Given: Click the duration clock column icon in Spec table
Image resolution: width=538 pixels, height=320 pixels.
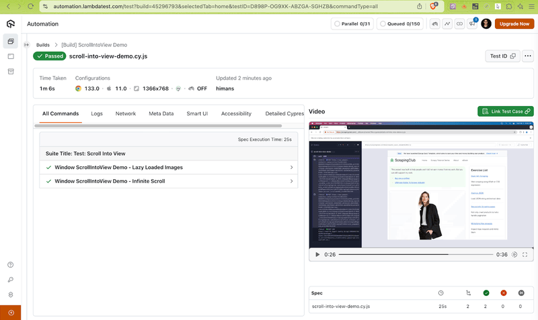Looking at the screenshot, I should (441, 293).
